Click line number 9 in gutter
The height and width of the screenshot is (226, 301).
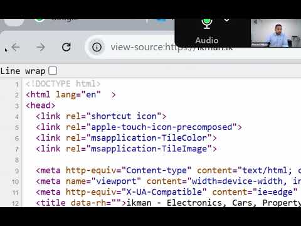17,171
